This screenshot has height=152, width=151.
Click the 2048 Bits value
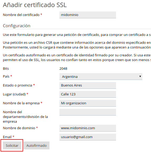pyautogui.click(x=63, y=69)
